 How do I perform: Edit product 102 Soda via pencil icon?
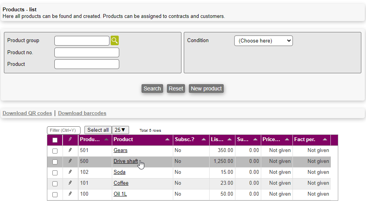point(70,172)
